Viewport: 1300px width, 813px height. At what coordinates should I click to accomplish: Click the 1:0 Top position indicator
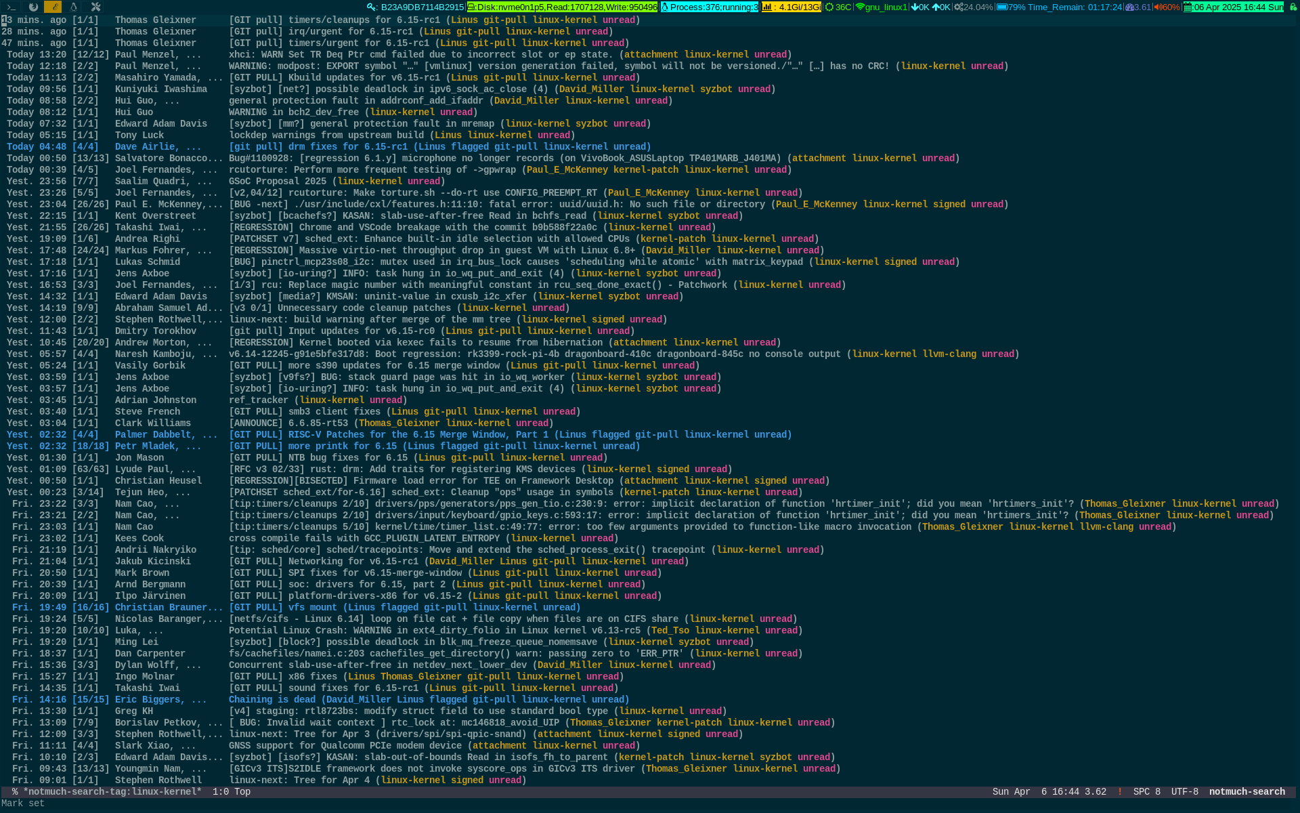click(x=231, y=791)
